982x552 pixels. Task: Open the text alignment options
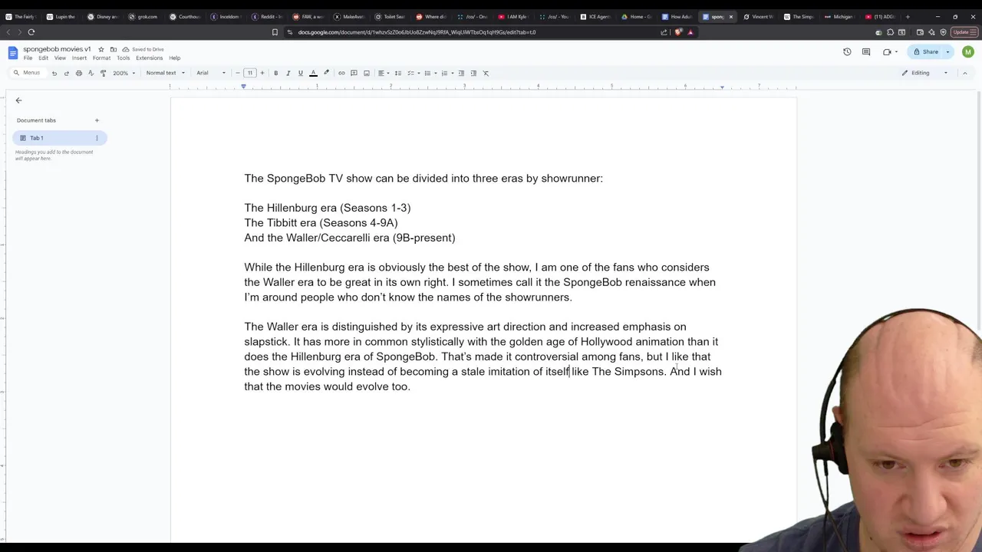tap(383, 73)
